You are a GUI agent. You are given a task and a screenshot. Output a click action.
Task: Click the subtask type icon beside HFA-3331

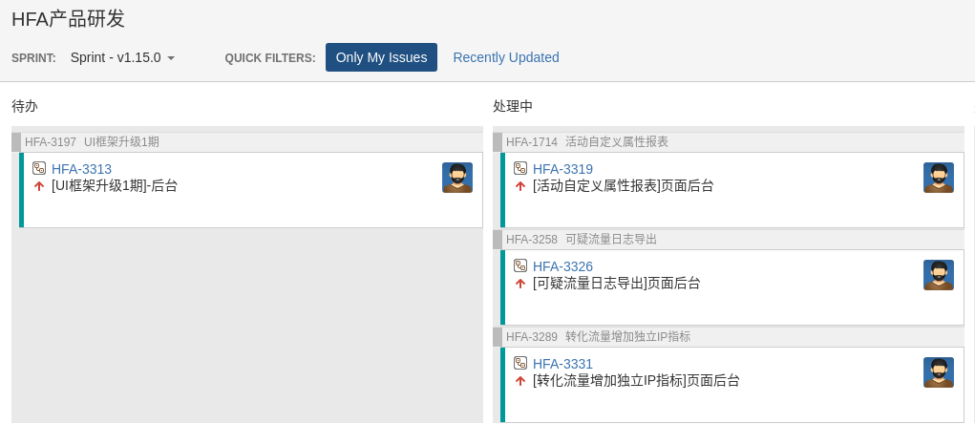click(520, 363)
